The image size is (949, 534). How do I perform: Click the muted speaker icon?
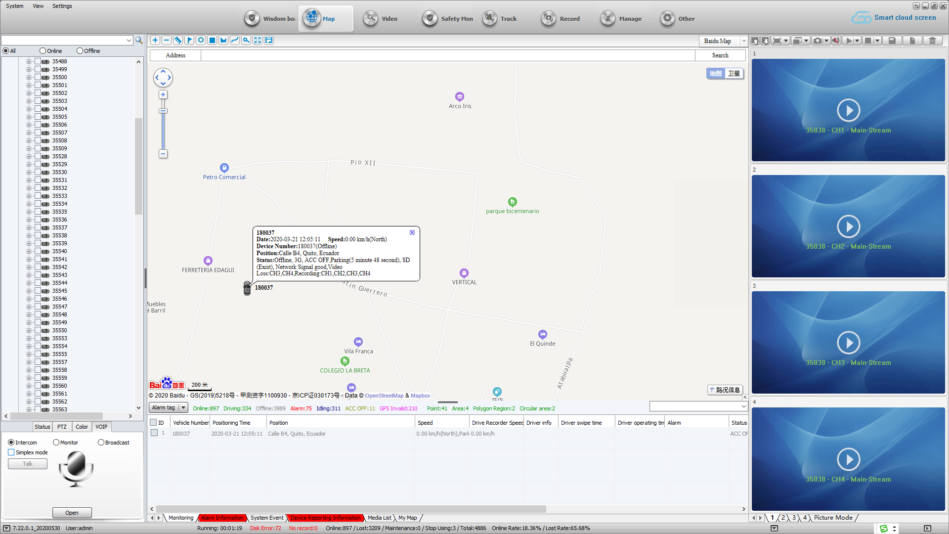click(x=835, y=41)
